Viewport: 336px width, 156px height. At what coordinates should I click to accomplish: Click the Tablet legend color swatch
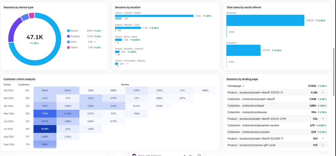coord(68,48)
